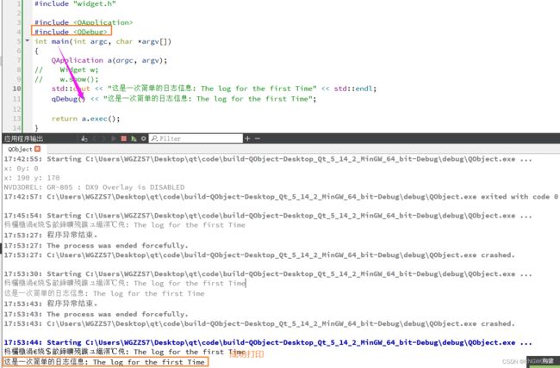Screen dimensions: 560x368
Task: Click 17:53:27 process was ended forcefully line
Action: coord(96,245)
